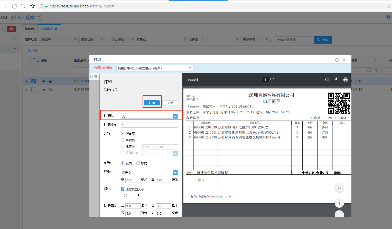Open the print template dropdown

[190, 68]
